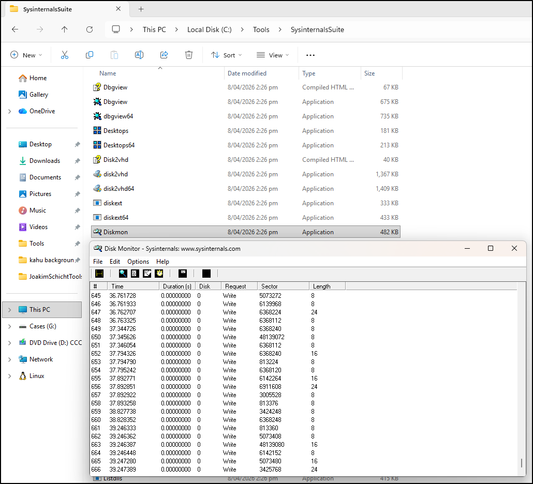
Task: Open Home in the navigation pane
Action: 32,78
